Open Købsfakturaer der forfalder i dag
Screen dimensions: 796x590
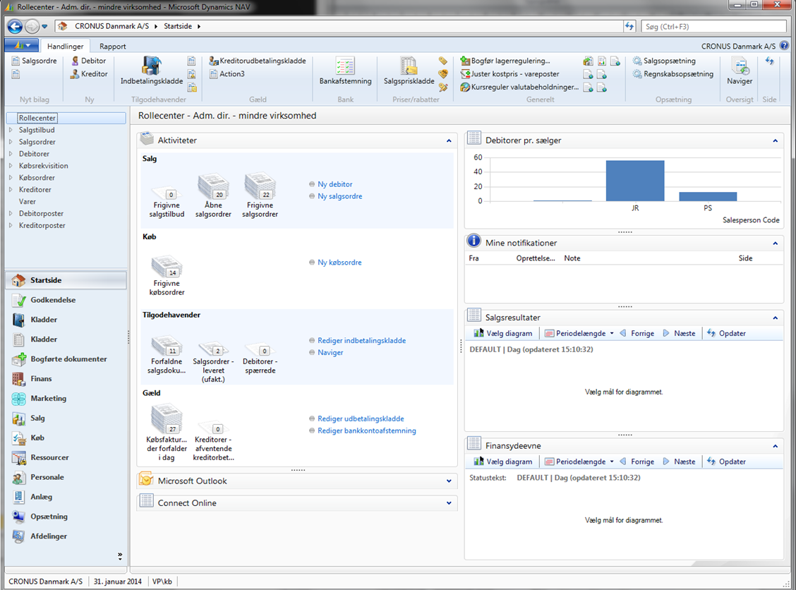pos(167,433)
